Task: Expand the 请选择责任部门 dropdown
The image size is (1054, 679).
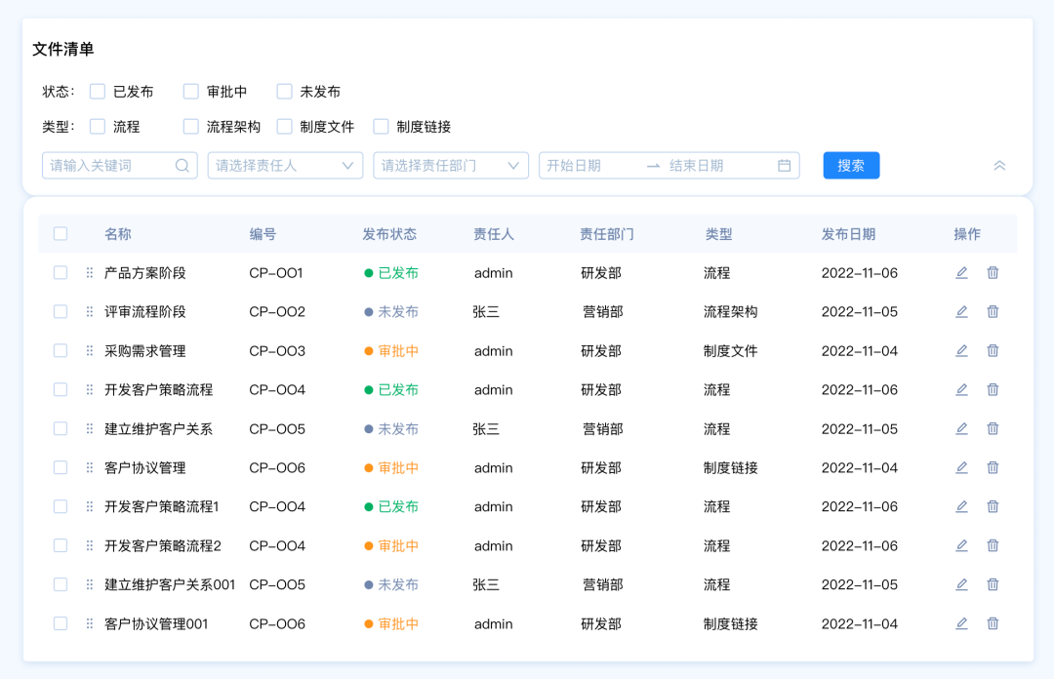Action: coord(451,166)
